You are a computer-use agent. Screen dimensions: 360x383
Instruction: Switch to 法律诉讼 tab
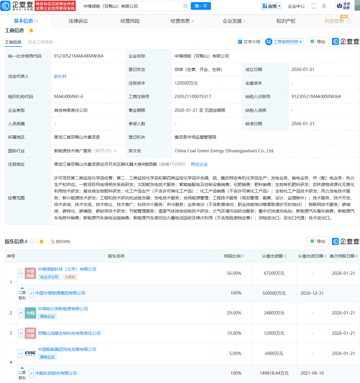point(78,21)
